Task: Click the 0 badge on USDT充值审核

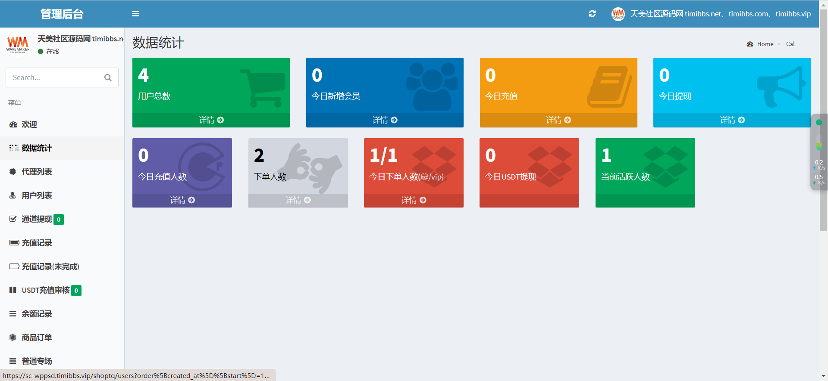Action: click(76, 291)
